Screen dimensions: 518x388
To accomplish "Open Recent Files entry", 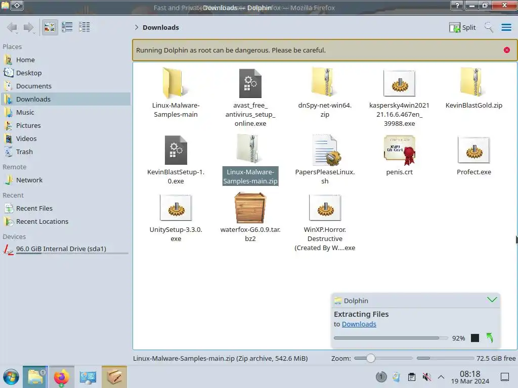I will (x=66, y=209).
